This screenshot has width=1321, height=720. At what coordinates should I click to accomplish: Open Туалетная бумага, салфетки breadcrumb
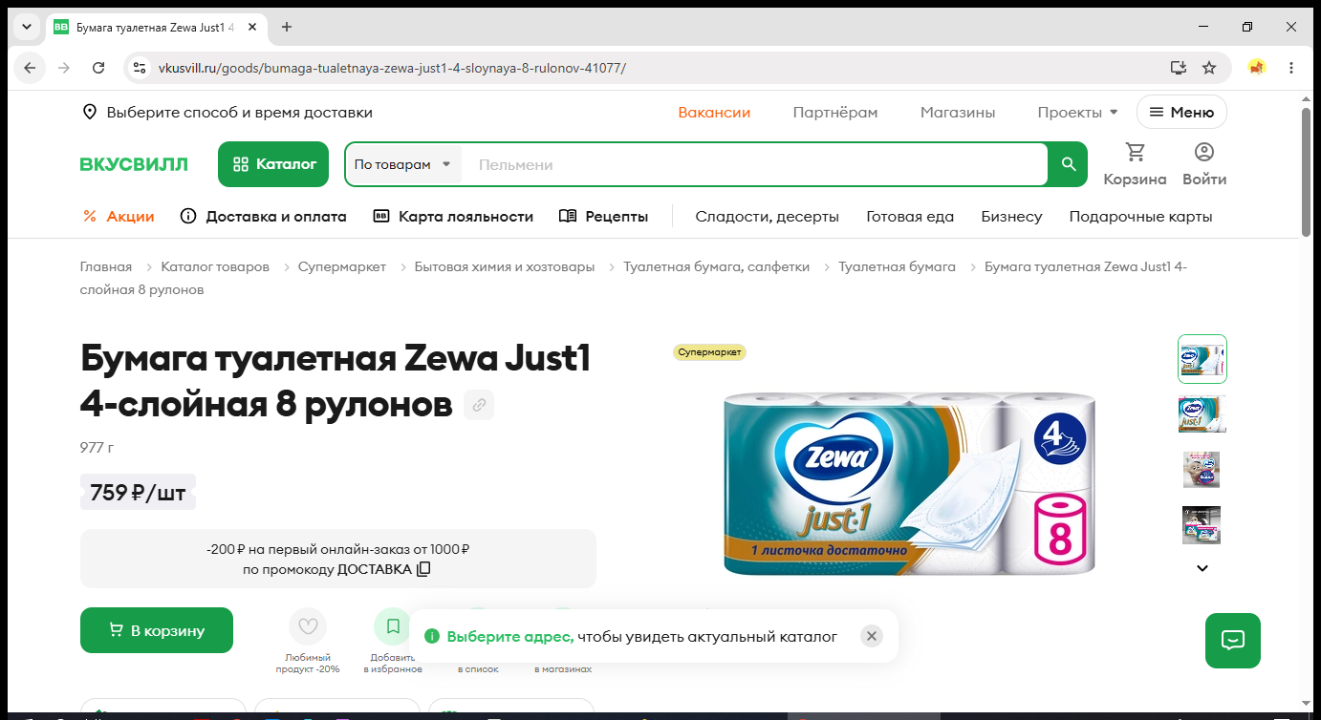coord(717,267)
